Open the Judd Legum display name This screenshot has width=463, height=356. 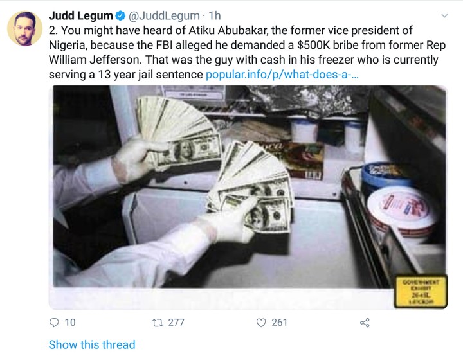point(80,15)
